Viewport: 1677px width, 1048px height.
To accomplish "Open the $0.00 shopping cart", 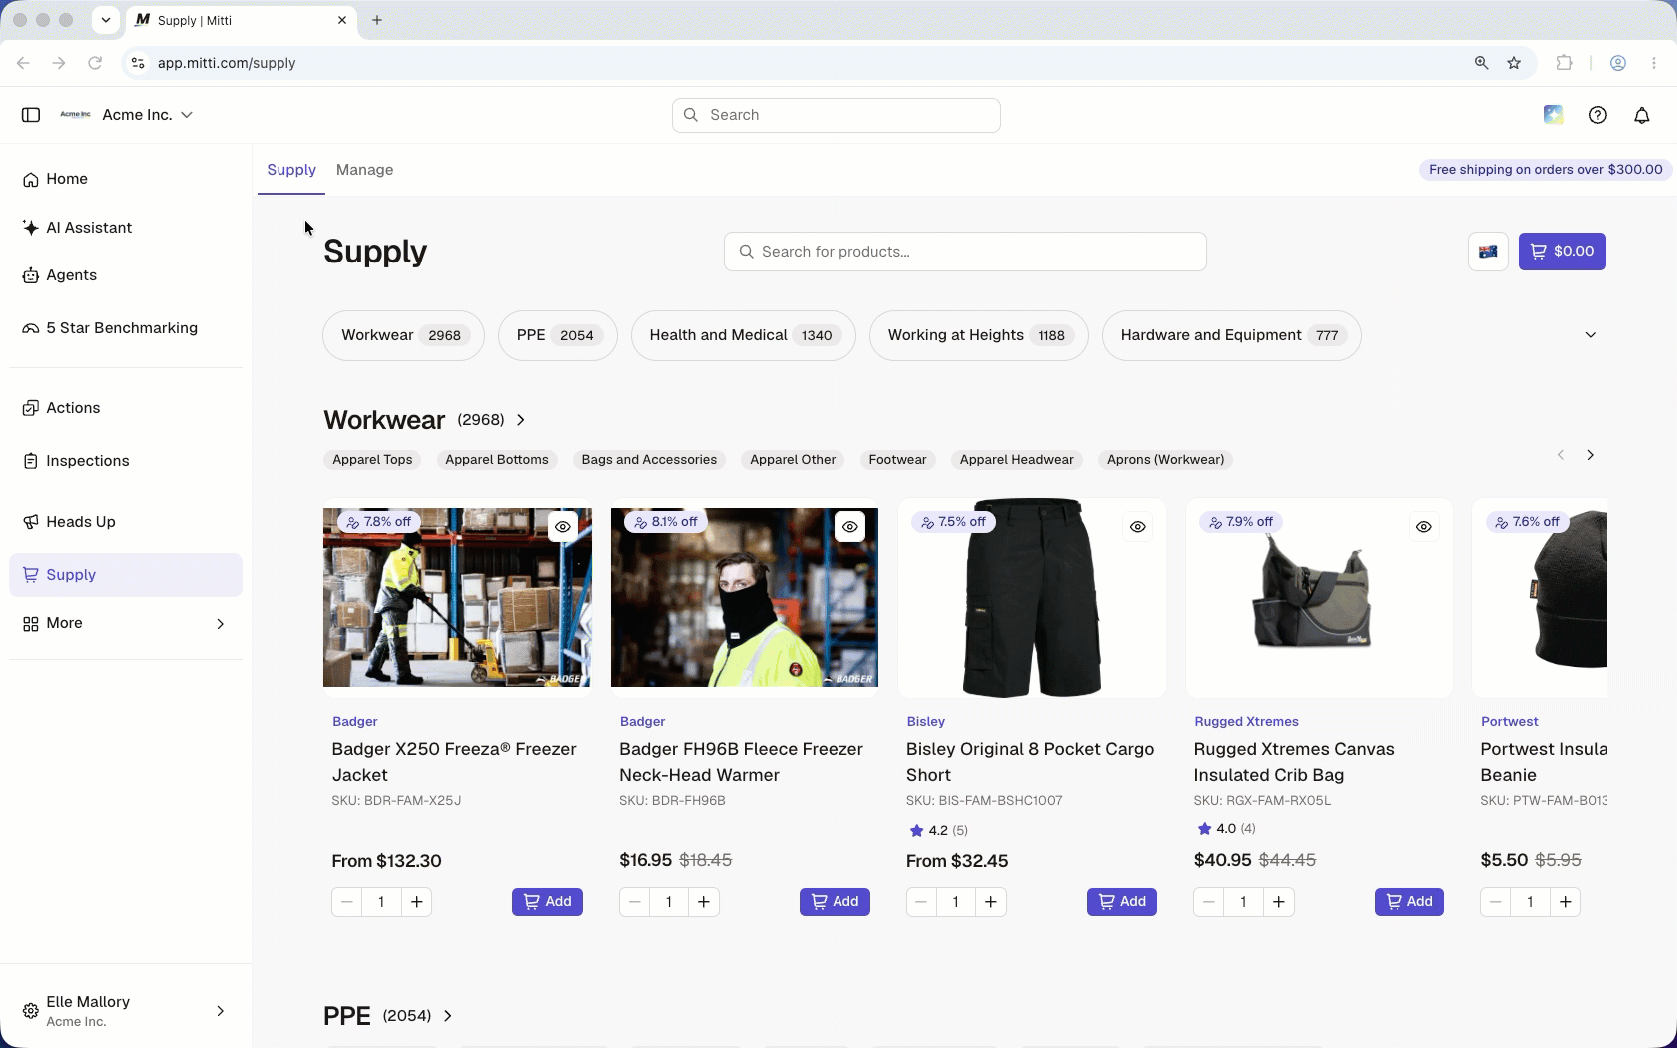I will tap(1562, 252).
